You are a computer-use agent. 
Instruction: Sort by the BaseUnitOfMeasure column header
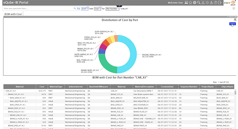click(x=99, y=87)
